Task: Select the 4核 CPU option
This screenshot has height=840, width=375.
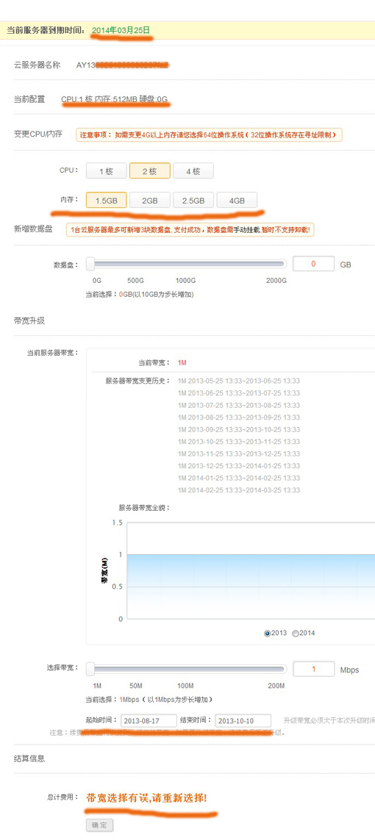Action: (x=193, y=171)
